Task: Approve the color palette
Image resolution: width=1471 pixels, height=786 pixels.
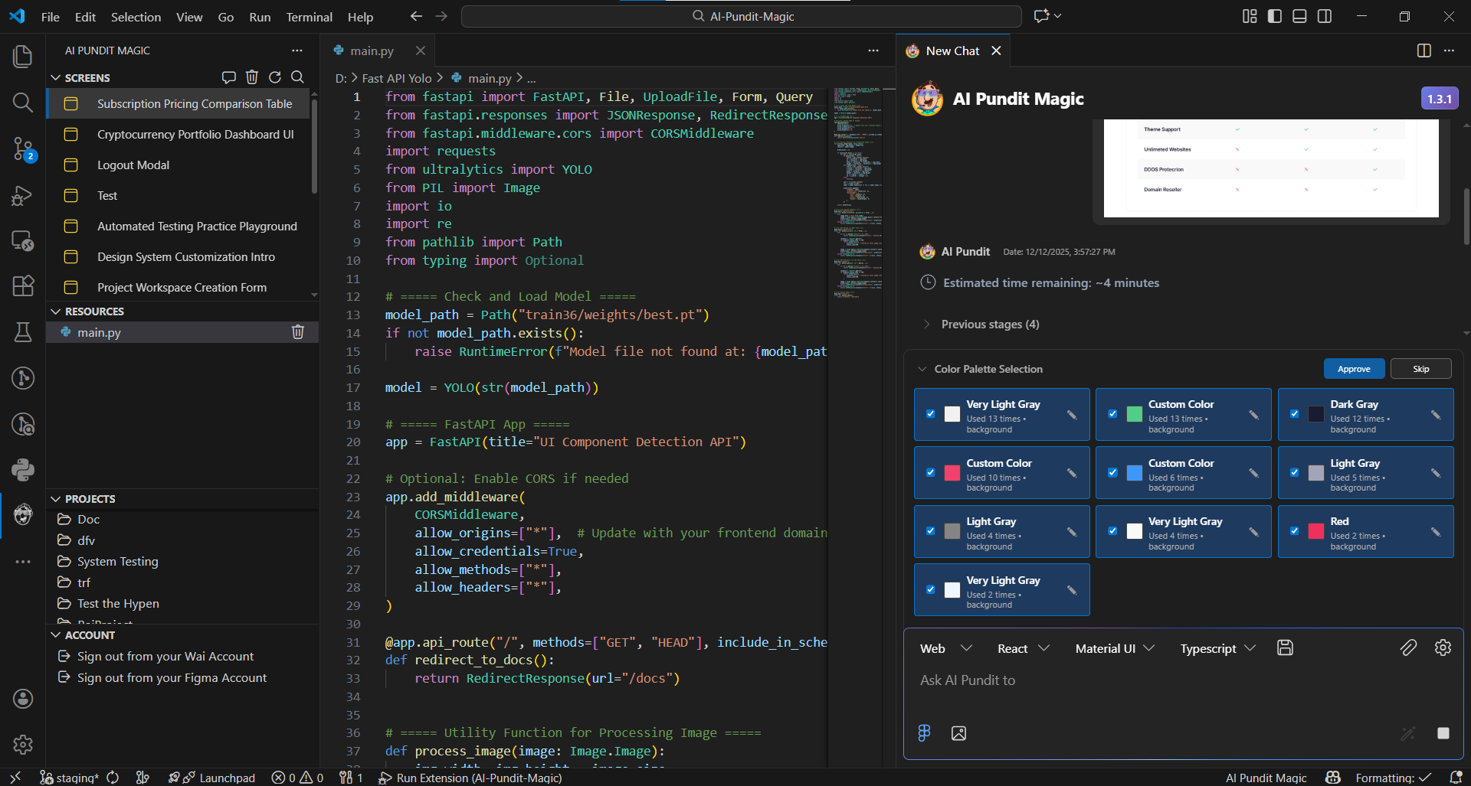Action: click(x=1354, y=368)
